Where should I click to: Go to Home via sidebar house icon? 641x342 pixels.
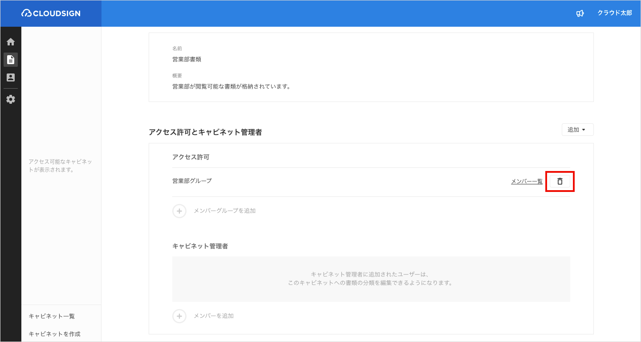point(11,42)
